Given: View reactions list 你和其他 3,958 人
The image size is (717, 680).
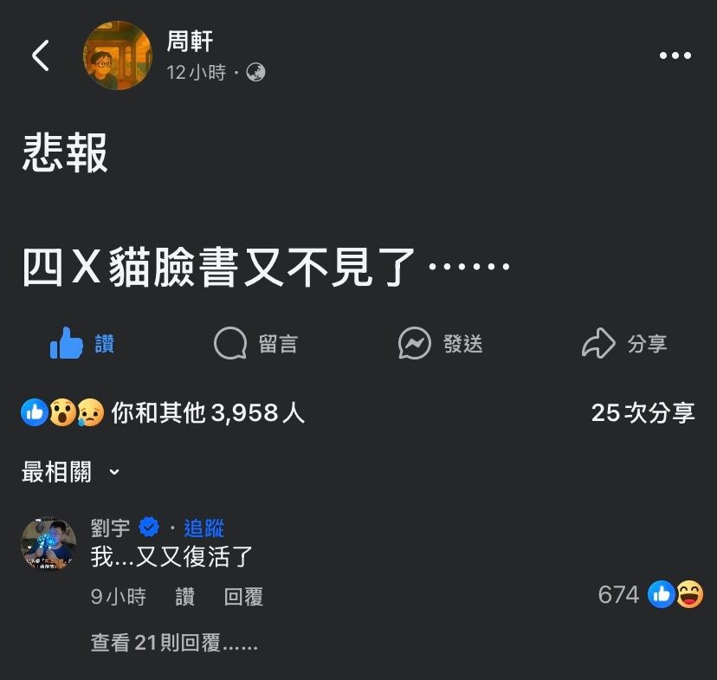Looking at the screenshot, I should click(208, 412).
